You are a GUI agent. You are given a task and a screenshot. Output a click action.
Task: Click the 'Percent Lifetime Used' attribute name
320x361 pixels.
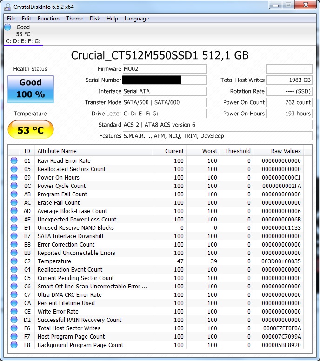66,303
